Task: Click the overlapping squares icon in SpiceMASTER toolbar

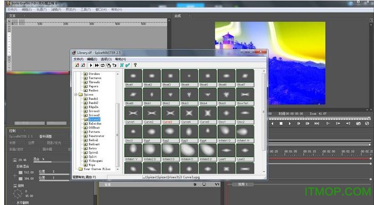Action: tap(108, 65)
